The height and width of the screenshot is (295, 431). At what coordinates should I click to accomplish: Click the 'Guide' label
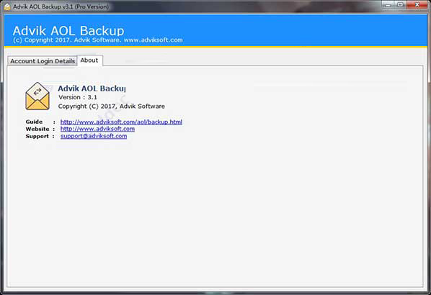pos(34,122)
